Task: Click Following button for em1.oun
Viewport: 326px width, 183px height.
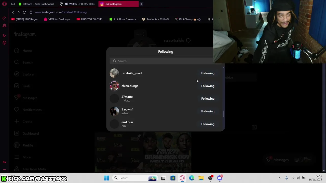Action: tap(208, 124)
